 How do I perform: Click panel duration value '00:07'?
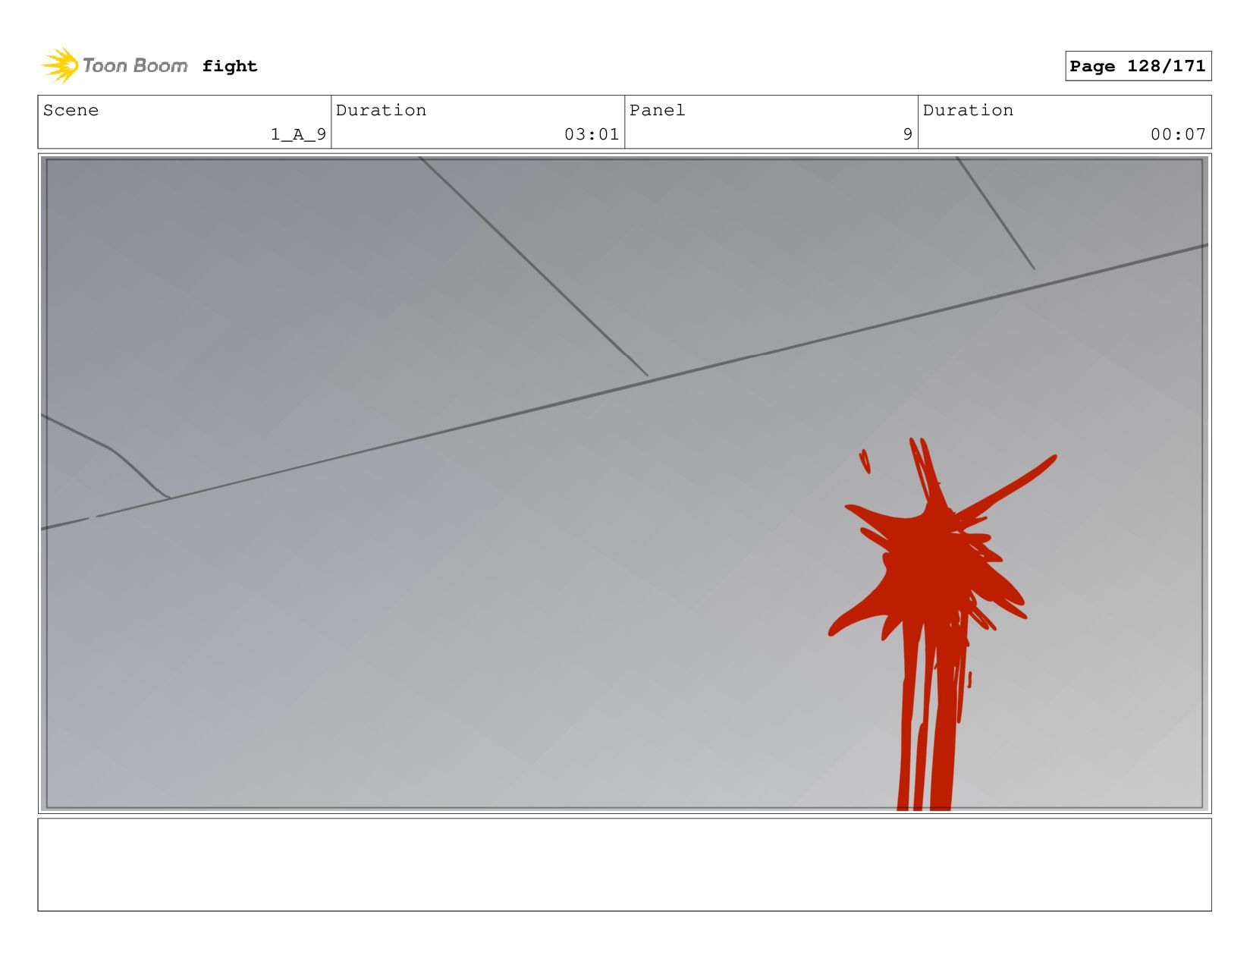pyautogui.click(x=1178, y=134)
